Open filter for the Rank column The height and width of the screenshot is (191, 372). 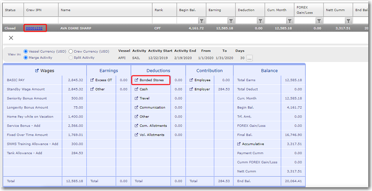point(201,21)
